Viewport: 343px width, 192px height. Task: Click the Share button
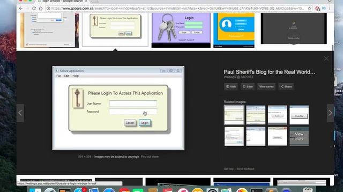click(x=286, y=86)
